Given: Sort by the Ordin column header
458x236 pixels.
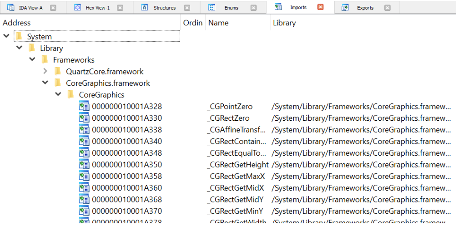Looking at the screenshot, I should (x=193, y=23).
